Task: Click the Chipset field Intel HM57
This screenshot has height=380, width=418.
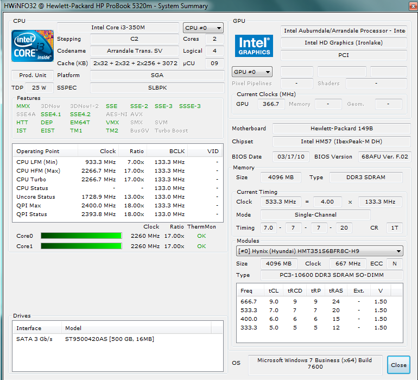Action: [x=341, y=142]
